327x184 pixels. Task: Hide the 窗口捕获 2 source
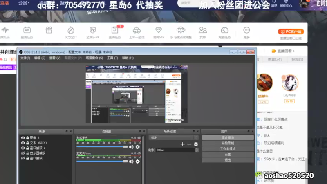[x=23, y=148]
